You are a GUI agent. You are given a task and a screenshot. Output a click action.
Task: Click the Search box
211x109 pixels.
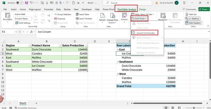coord(127,3)
